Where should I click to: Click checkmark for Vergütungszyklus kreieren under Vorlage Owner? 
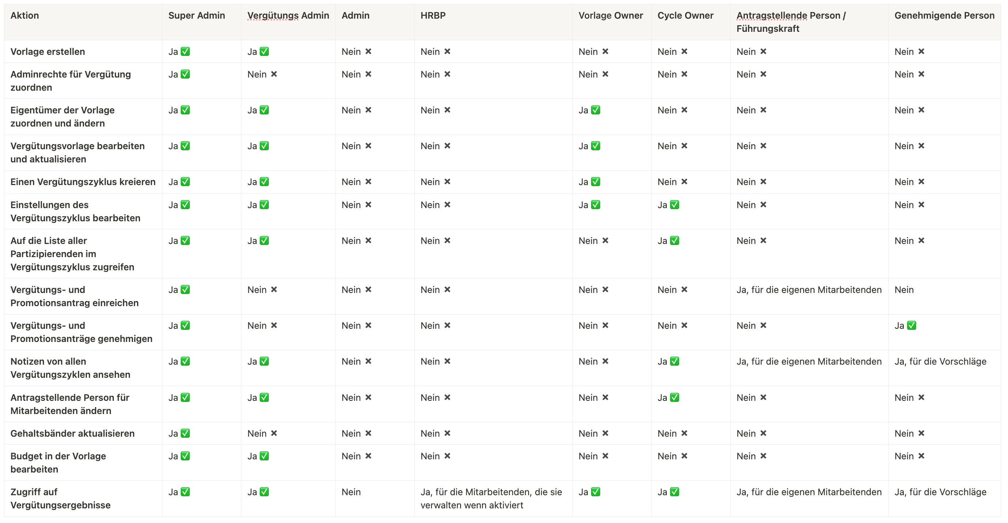(595, 181)
